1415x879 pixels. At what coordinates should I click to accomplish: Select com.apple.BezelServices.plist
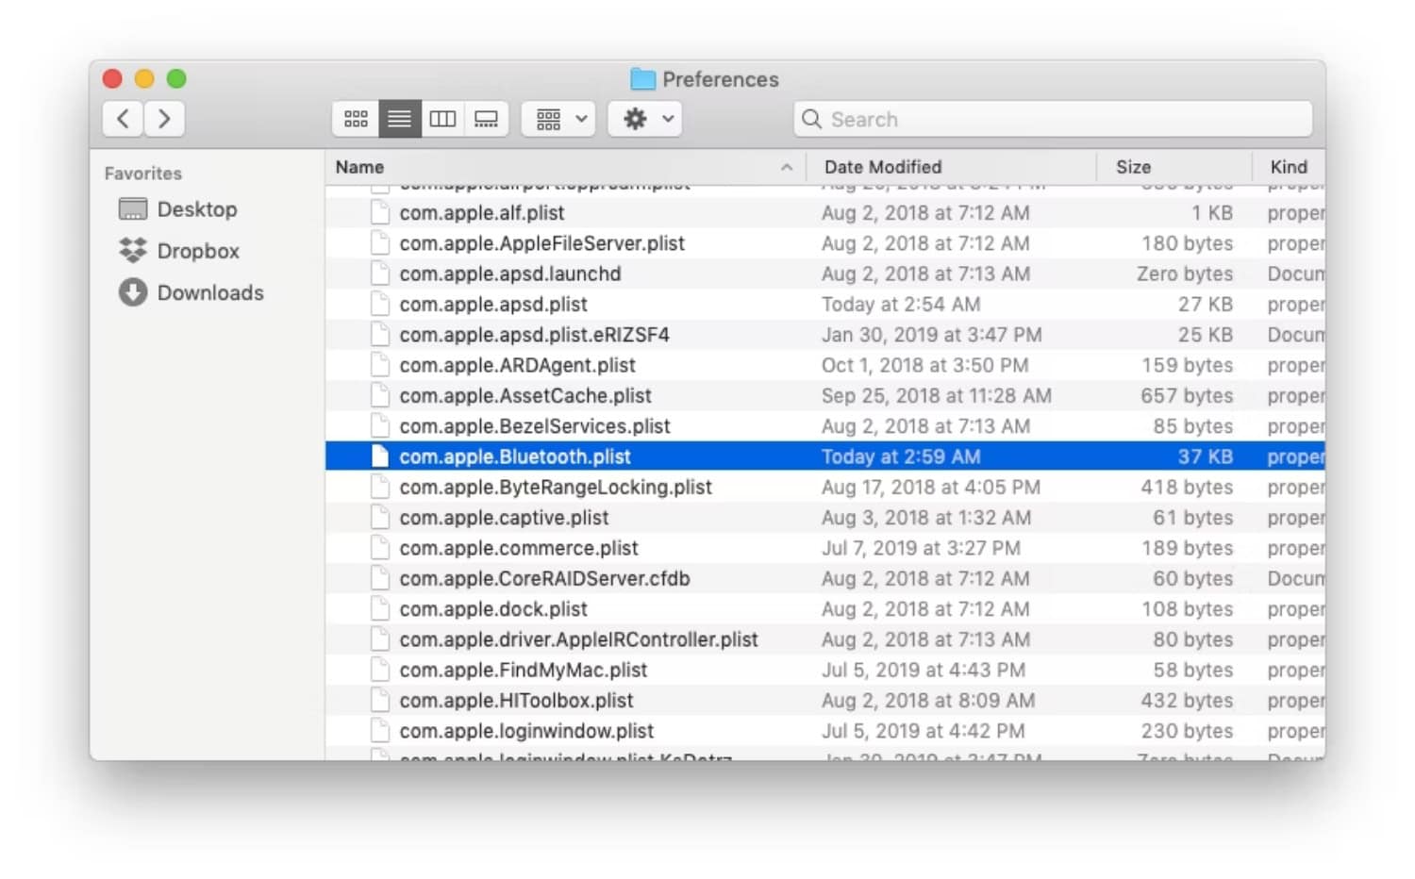click(x=825, y=426)
